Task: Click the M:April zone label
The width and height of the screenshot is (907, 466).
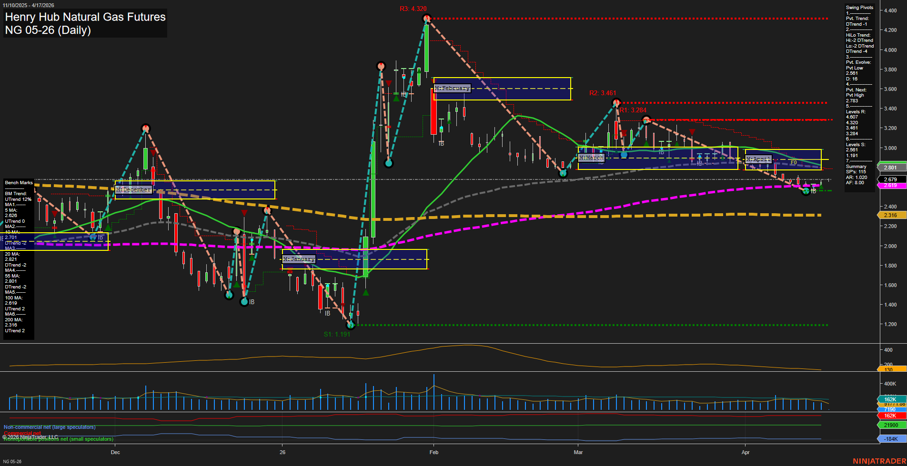Action: [x=759, y=159]
